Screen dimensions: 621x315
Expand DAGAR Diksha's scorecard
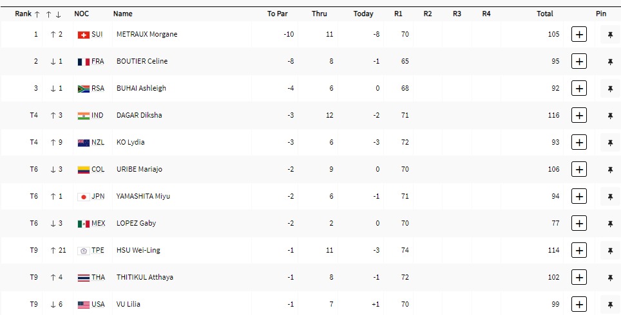click(x=579, y=116)
